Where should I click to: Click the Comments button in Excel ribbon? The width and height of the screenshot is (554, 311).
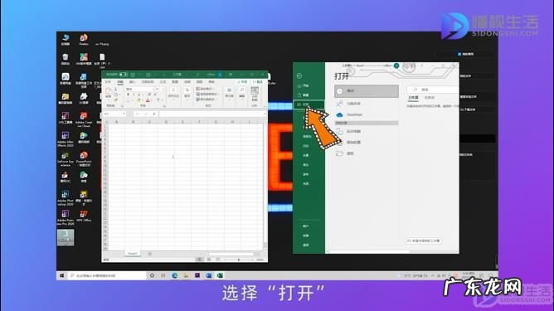[x=258, y=81]
